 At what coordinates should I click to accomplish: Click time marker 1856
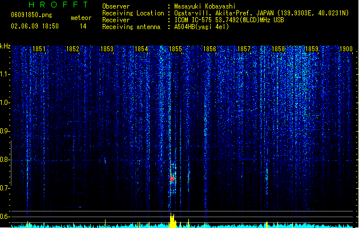tap(209, 49)
